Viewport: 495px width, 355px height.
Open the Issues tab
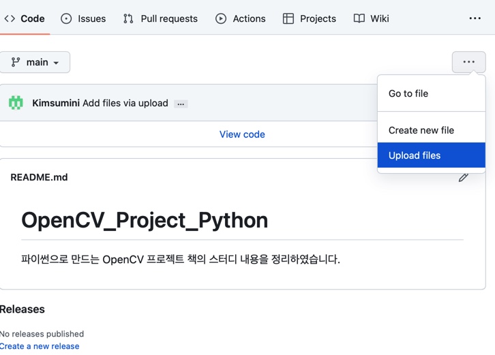pyautogui.click(x=83, y=18)
